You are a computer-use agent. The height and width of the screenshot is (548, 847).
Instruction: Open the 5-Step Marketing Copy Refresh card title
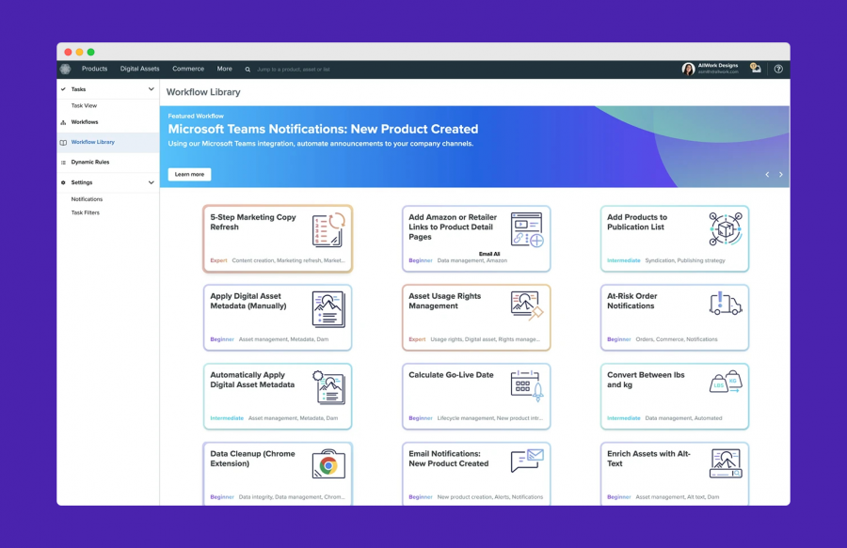pyautogui.click(x=253, y=222)
